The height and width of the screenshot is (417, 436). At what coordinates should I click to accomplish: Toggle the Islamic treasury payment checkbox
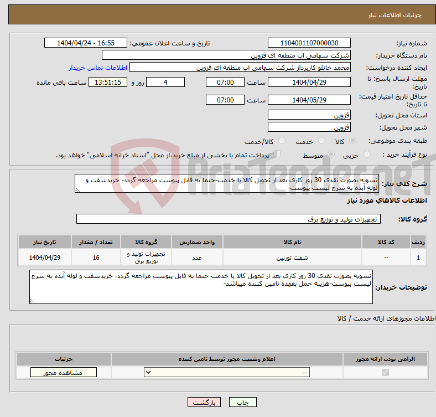(277, 154)
